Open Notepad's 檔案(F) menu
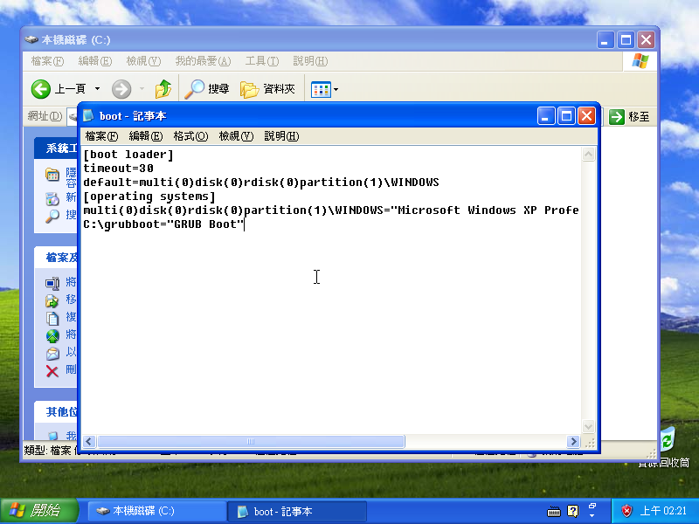The image size is (699, 524). [101, 136]
